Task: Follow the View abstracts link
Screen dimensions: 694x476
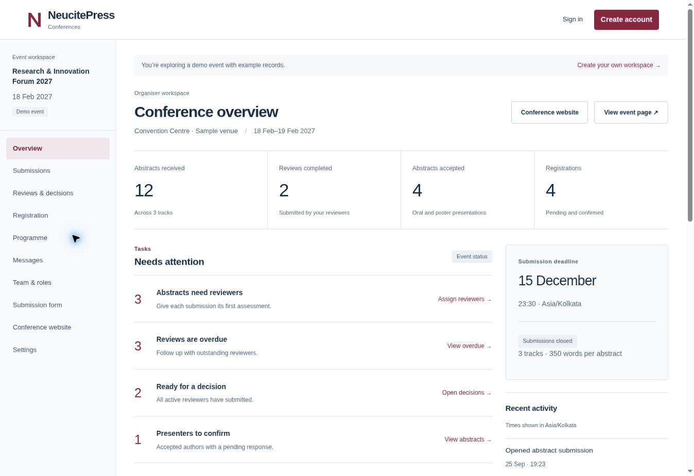Action: tap(468, 440)
